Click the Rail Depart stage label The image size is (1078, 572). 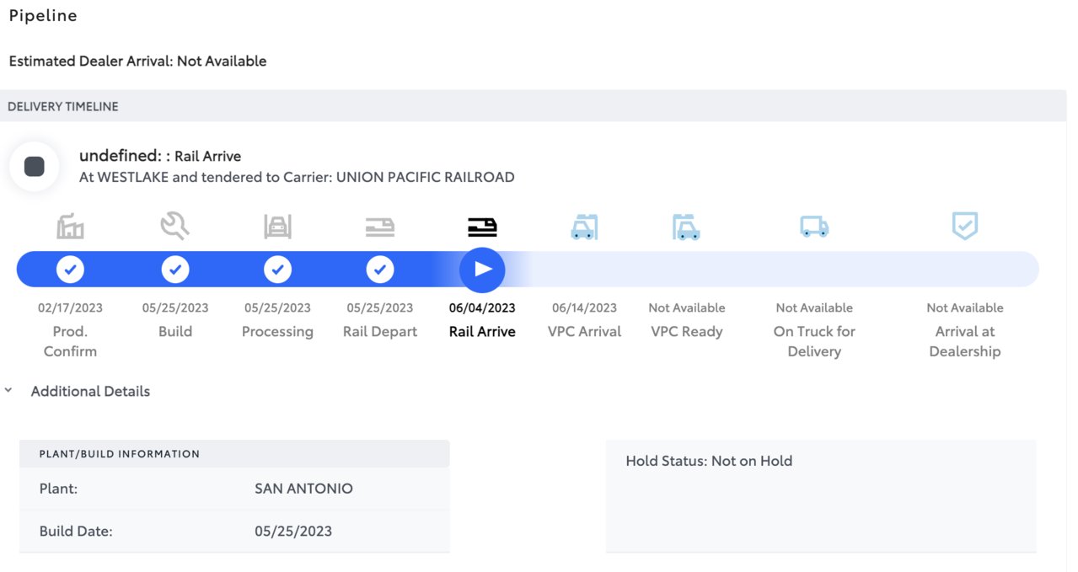380,332
